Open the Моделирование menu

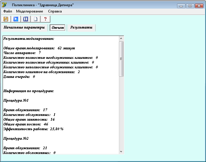30,11
